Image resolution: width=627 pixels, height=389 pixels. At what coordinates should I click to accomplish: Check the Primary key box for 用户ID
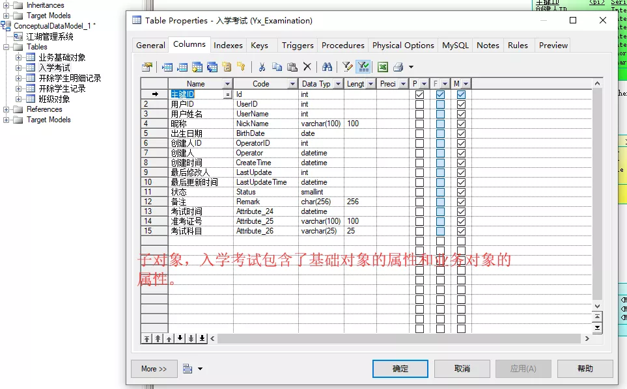419,104
